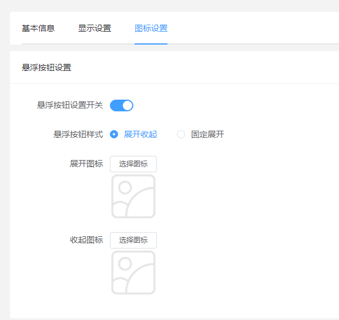
Task: Click the 悬浮按钮设置 section header
Action: point(46,67)
